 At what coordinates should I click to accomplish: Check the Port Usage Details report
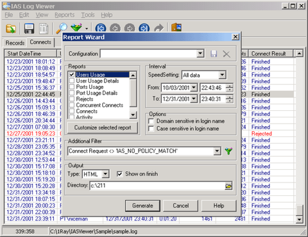coord(72,93)
